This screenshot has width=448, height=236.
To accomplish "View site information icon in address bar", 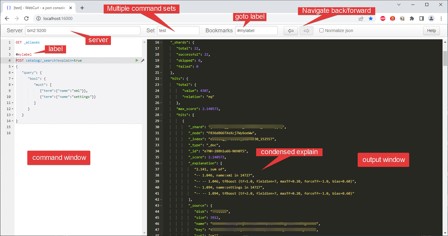I will (38, 18).
